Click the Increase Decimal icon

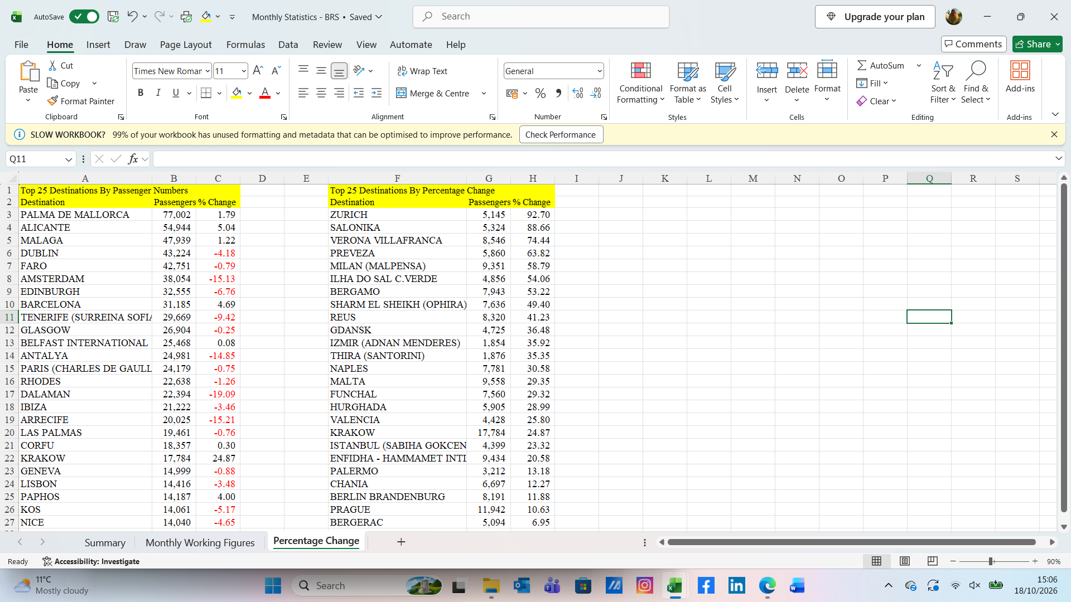pyautogui.click(x=578, y=94)
